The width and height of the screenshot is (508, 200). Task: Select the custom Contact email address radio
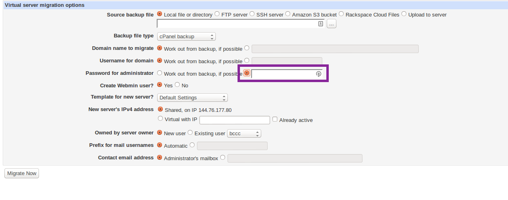tap(223, 158)
